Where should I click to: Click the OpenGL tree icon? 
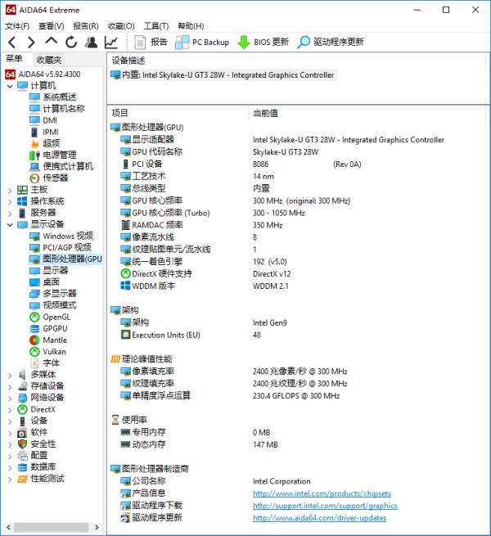tap(34, 318)
